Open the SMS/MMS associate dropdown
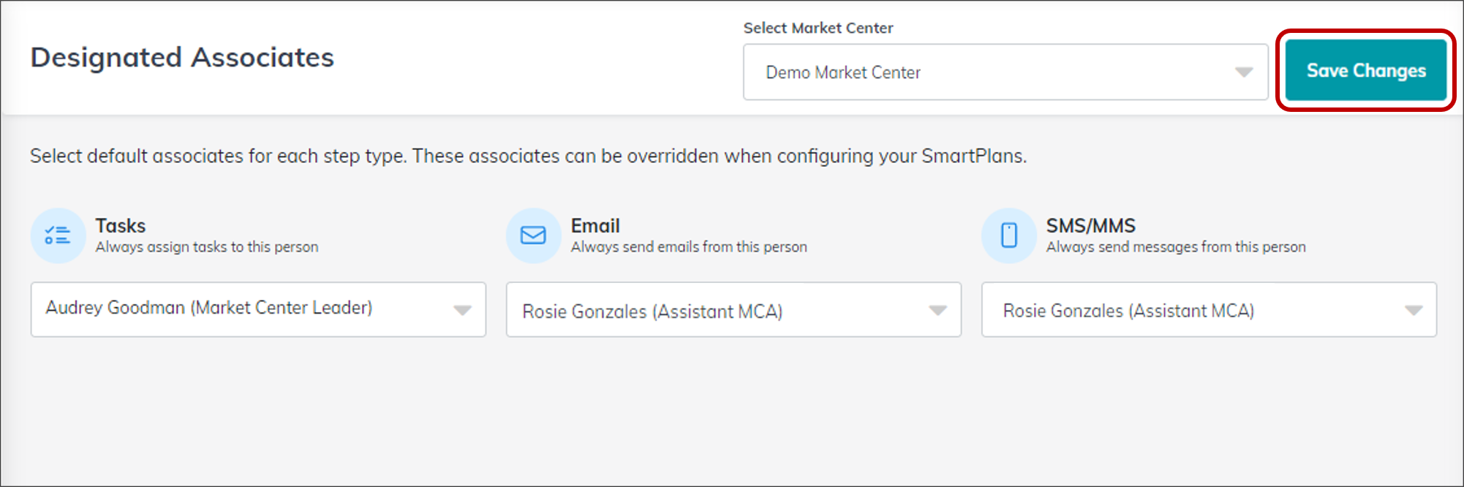Image resolution: width=1464 pixels, height=487 pixels. point(1209,309)
